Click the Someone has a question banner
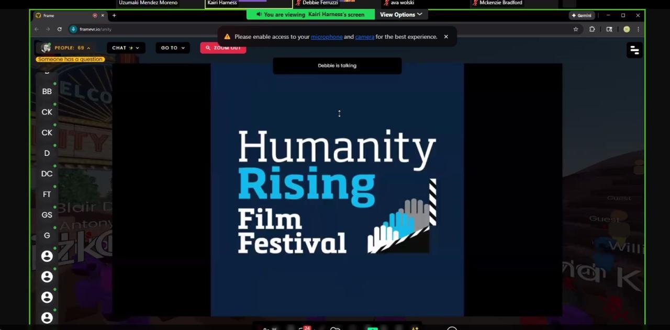 click(70, 59)
